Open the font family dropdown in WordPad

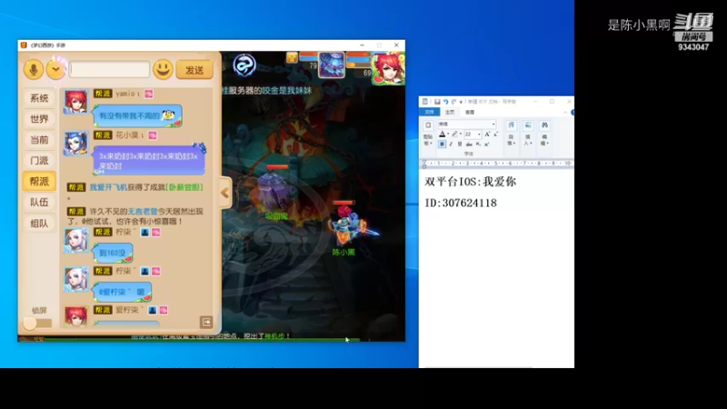point(493,125)
